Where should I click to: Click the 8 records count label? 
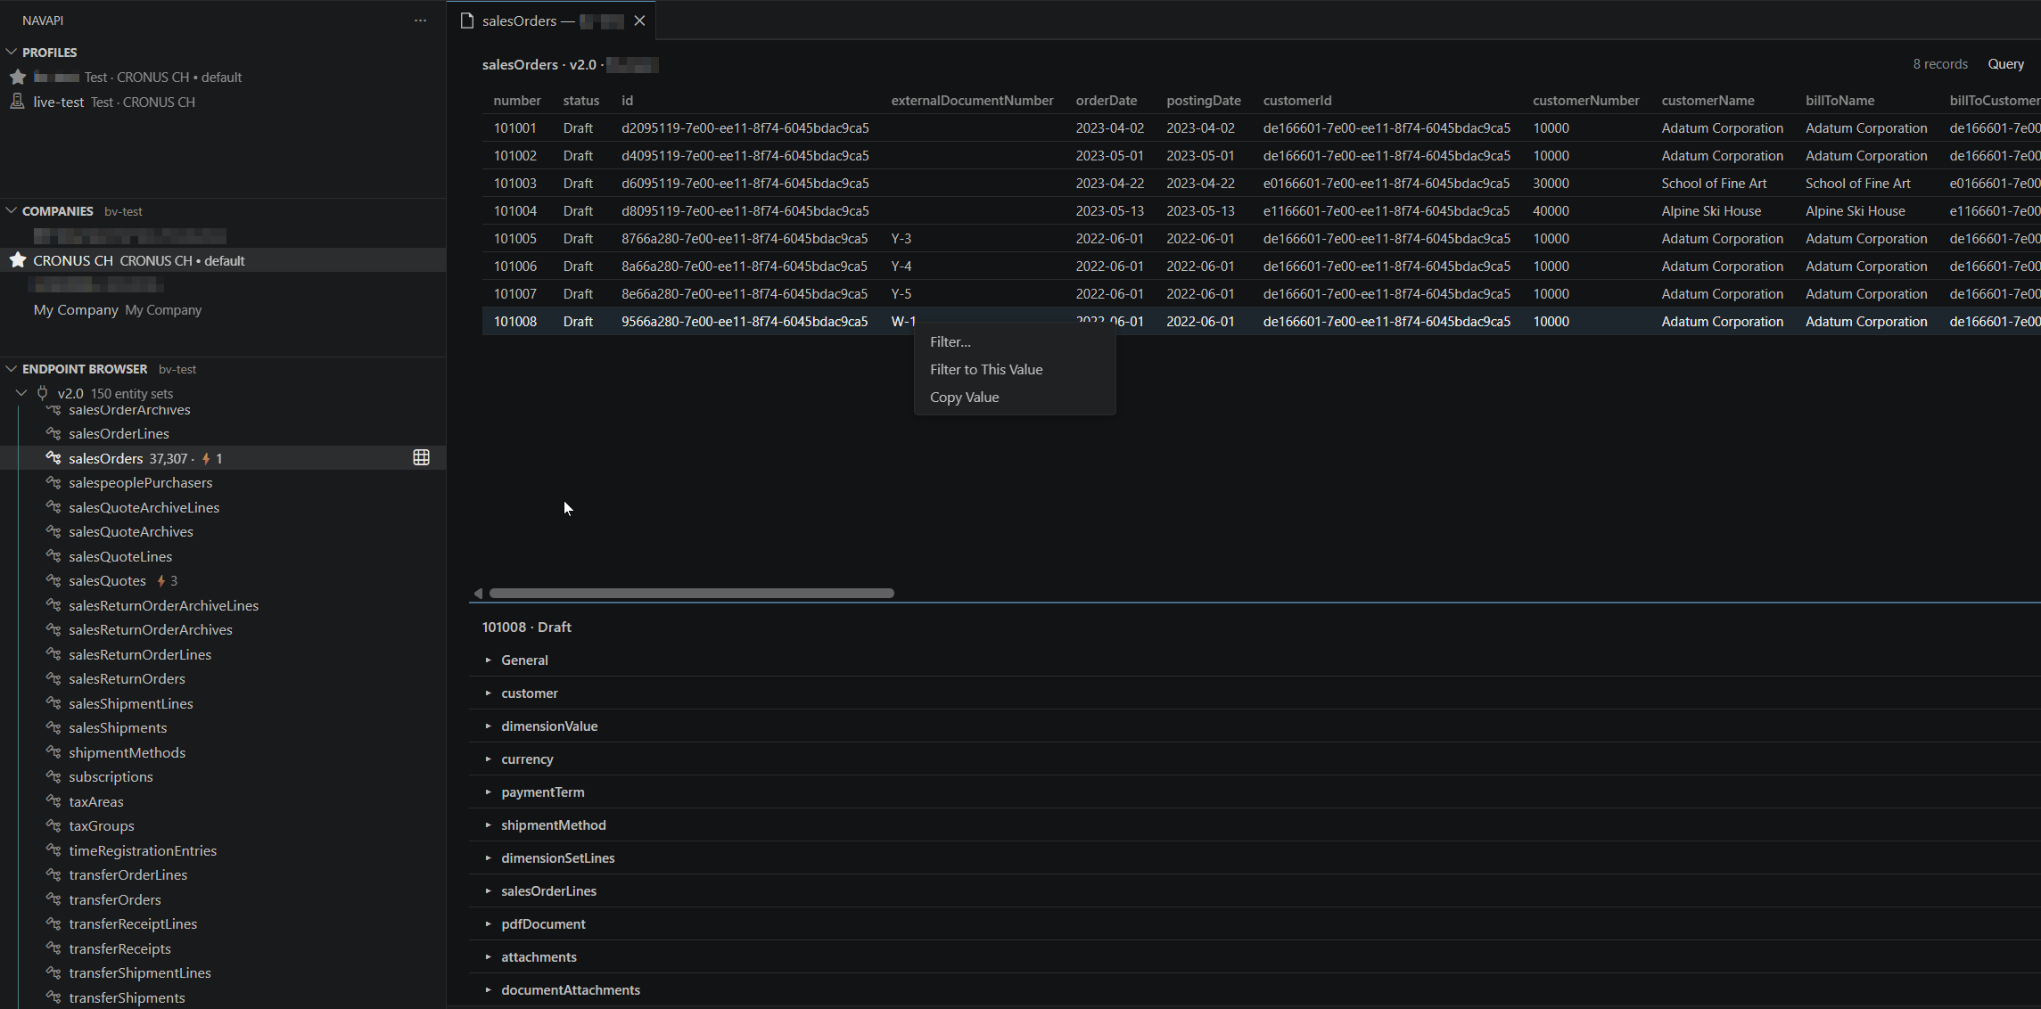1939,63
